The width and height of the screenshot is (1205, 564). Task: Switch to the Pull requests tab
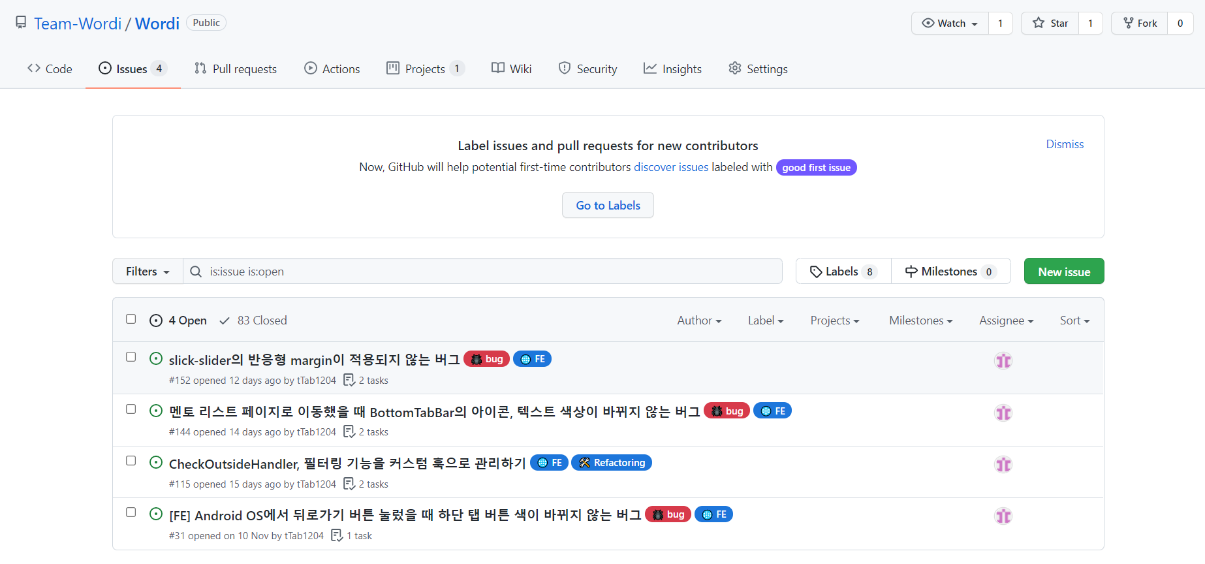[236, 69]
